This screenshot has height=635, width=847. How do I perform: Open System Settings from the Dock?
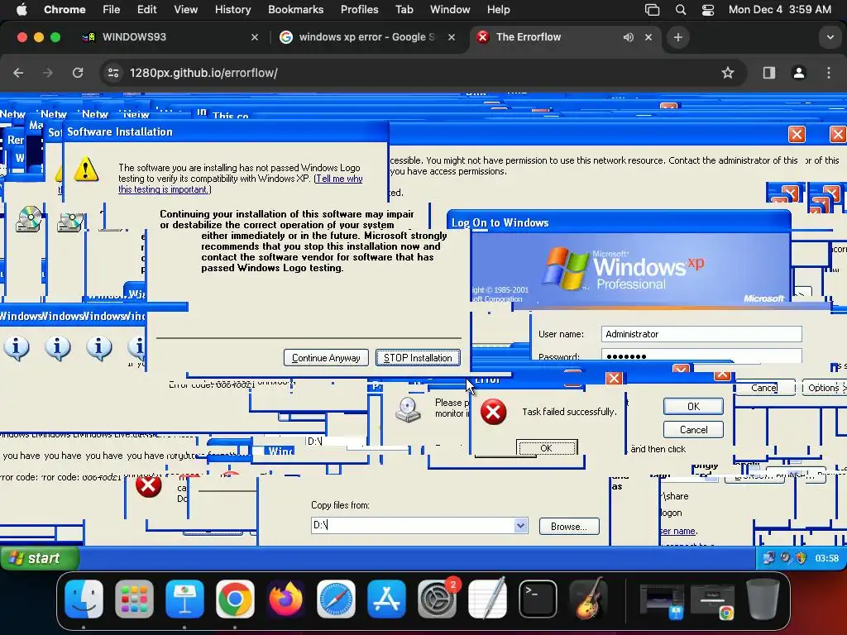tap(437, 599)
